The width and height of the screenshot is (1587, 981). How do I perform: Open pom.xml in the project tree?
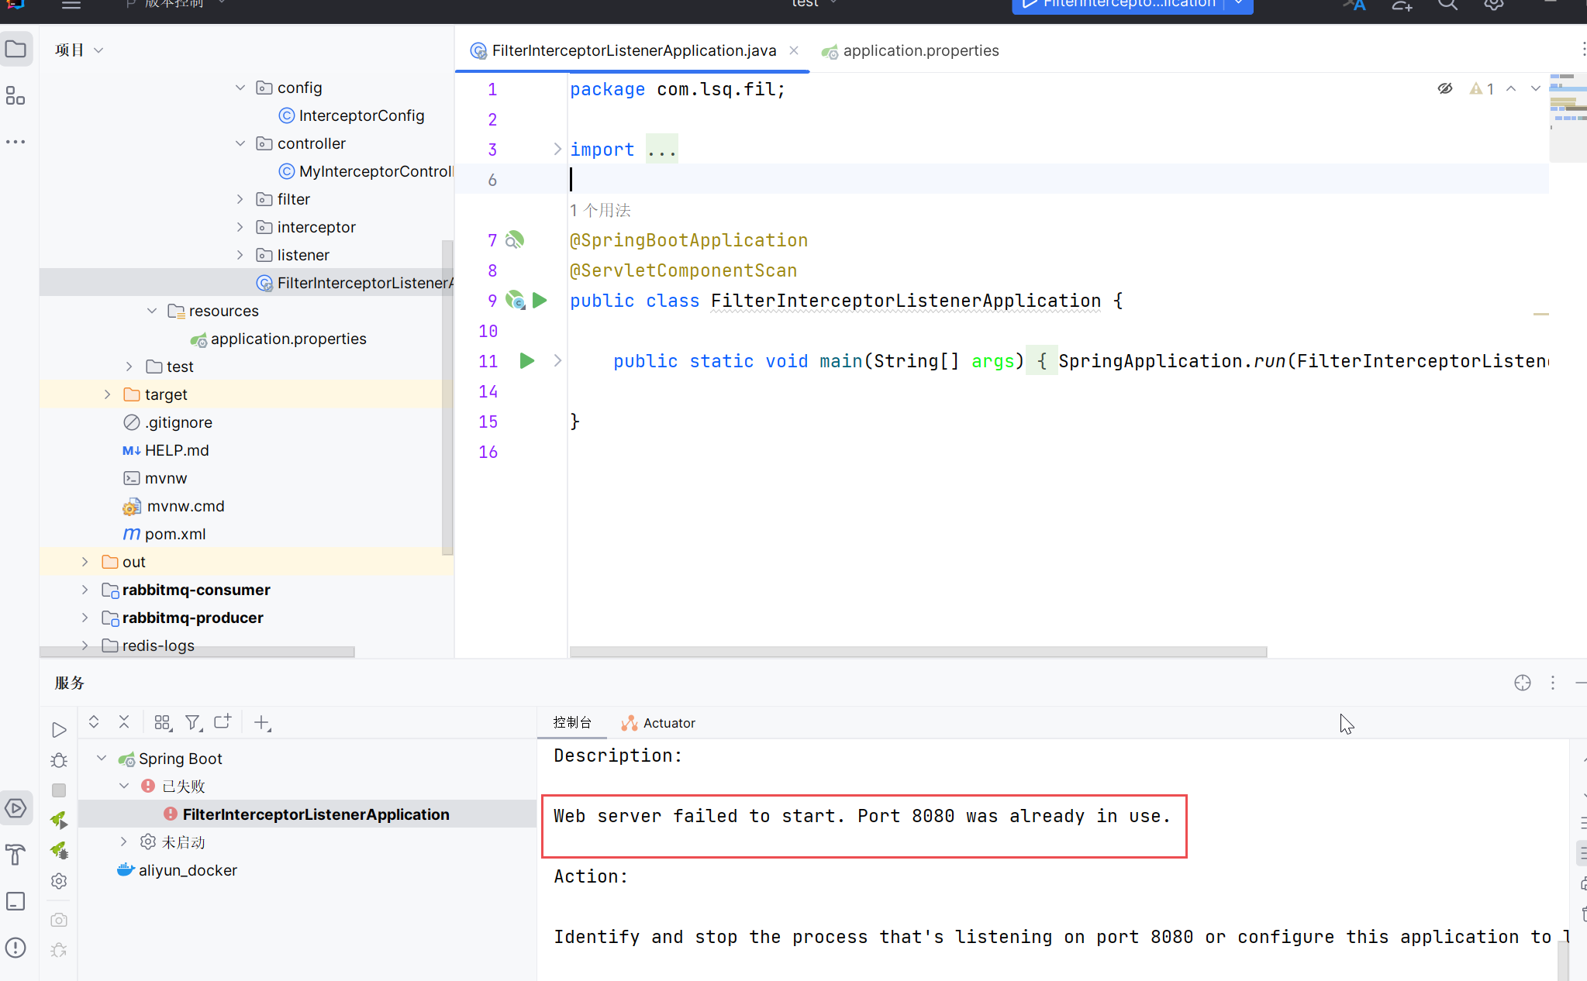click(164, 534)
